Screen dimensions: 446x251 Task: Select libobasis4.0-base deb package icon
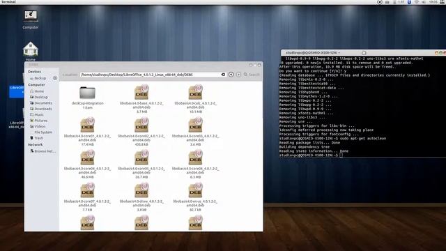click(141, 92)
